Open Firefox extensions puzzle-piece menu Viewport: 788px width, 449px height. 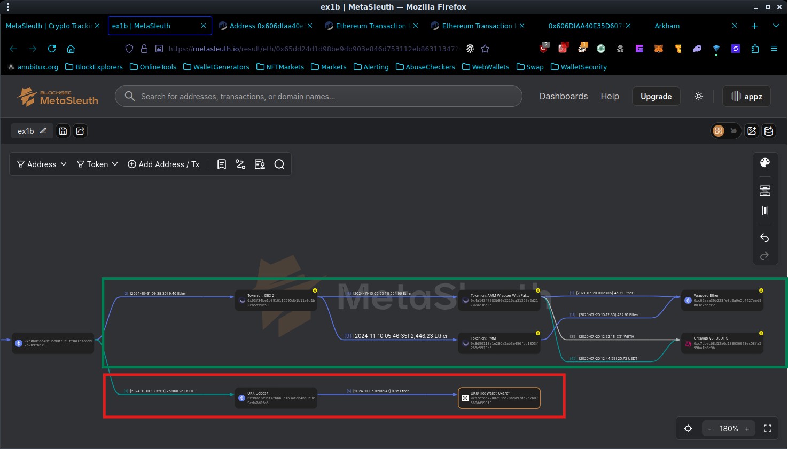pyautogui.click(x=755, y=49)
